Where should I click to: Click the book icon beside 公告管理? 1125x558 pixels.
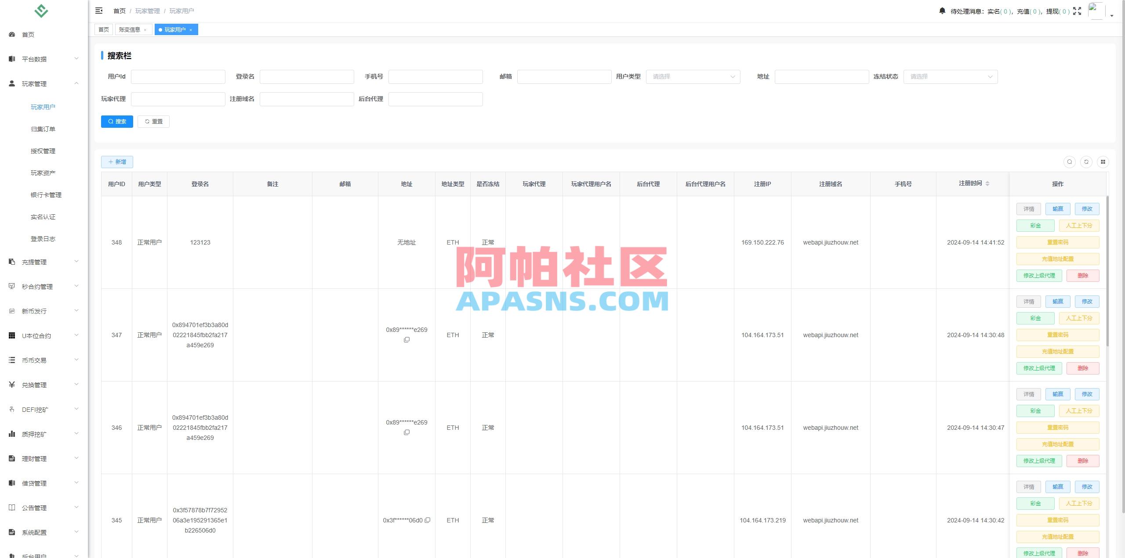click(11, 507)
